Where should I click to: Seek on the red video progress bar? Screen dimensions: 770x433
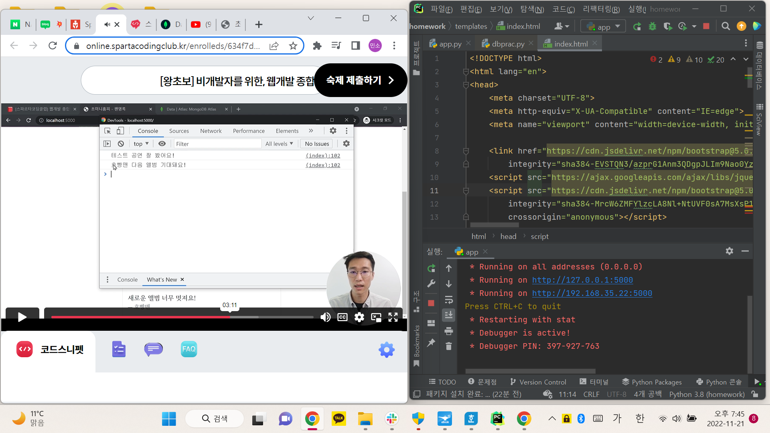coord(182,317)
